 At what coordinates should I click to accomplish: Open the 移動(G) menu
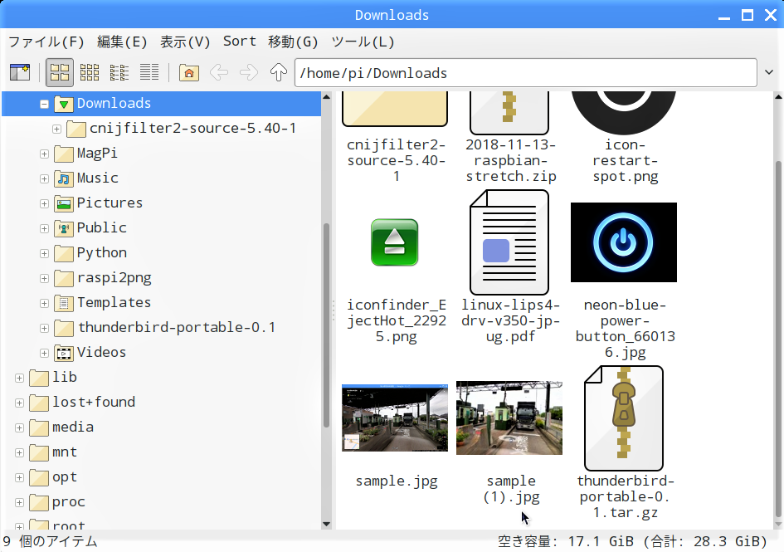click(x=293, y=42)
